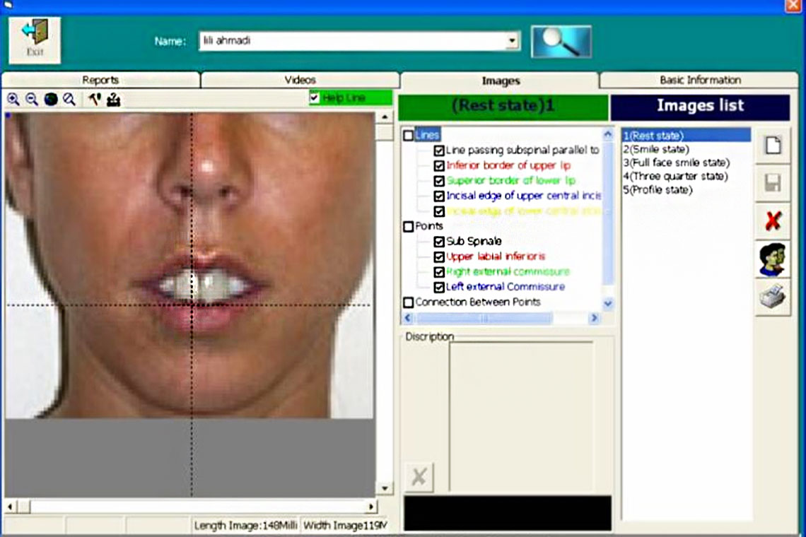Select the disabled-zoom magnifier icon
This screenshot has height=537, width=806.
pyautogui.click(x=67, y=99)
